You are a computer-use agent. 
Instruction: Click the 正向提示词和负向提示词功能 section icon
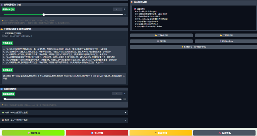point(2,29)
